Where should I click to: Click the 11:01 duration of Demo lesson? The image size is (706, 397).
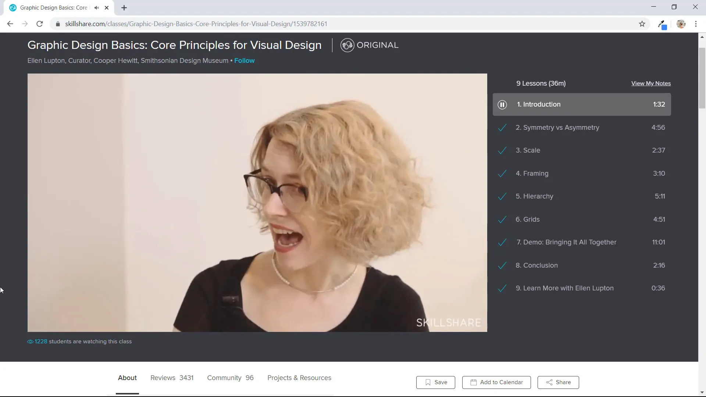(x=659, y=242)
